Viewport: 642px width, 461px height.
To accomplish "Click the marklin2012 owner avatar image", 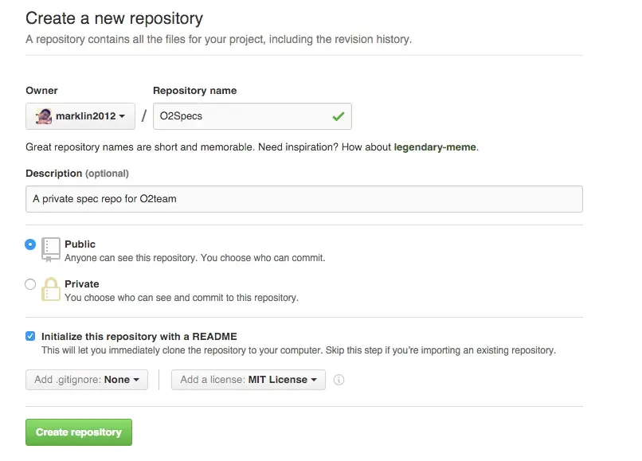I will (43, 116).
